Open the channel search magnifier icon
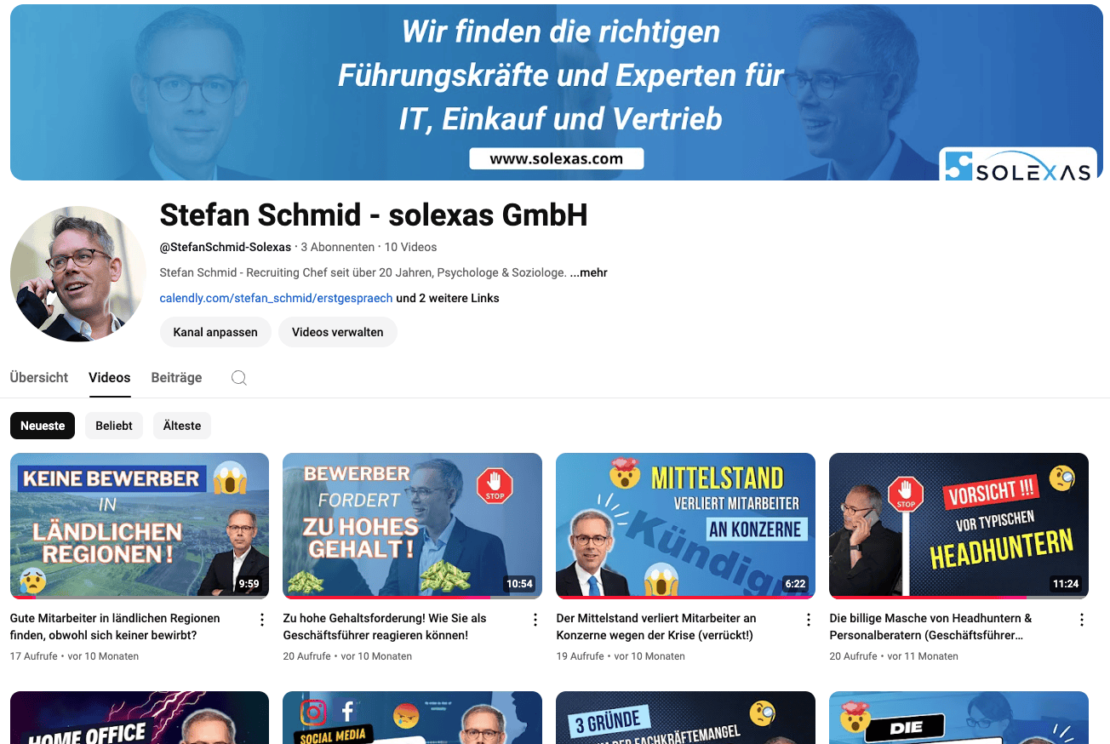This screenshot has height=744, width=1110. (239, 378)
